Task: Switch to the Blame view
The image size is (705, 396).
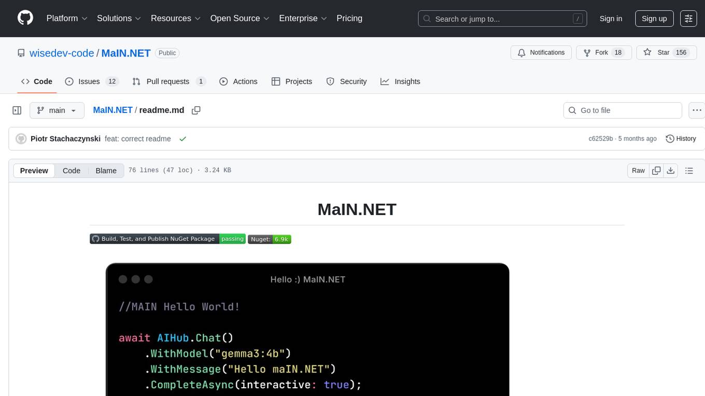Action: (x=106, y=171)
